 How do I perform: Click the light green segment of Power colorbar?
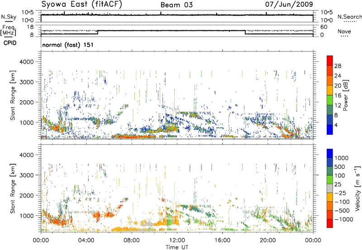click(x=330, y=100)
